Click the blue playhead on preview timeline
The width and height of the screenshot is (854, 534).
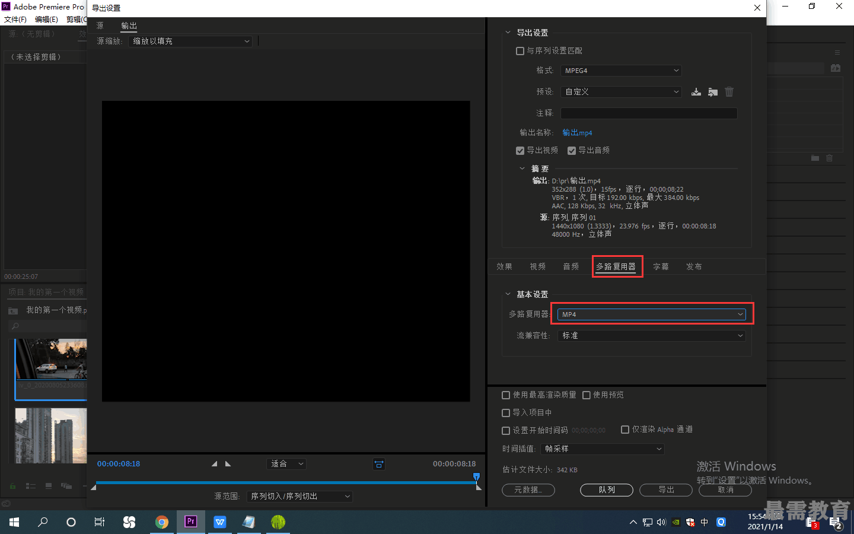(476, 476)
